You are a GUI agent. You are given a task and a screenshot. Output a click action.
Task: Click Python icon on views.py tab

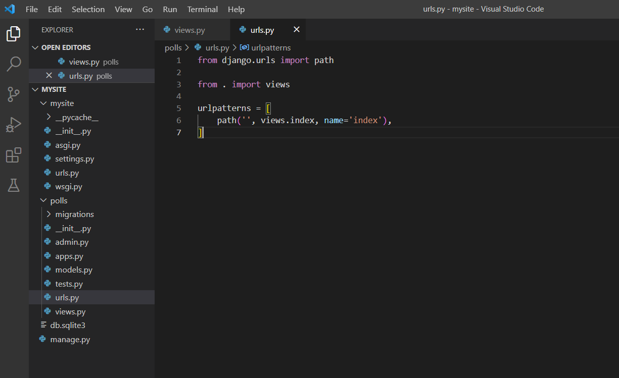click(x=167, y=30)
